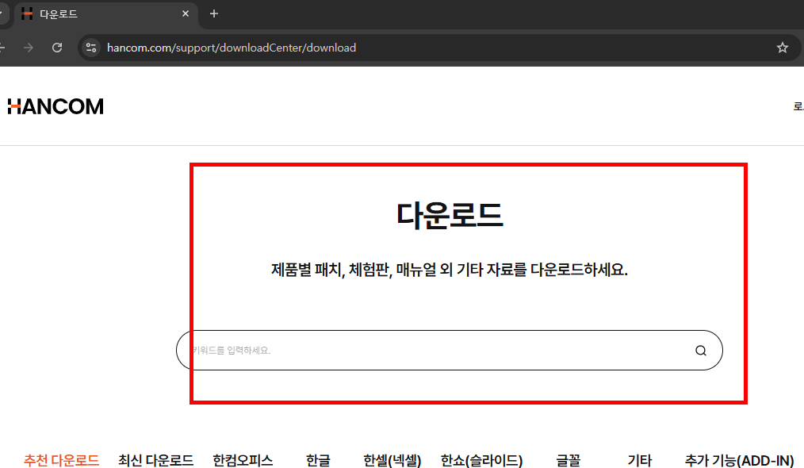Viewport: 804px width, 468px height.
Task: Open site information icon in the address bar
Action: coord(91,47)
